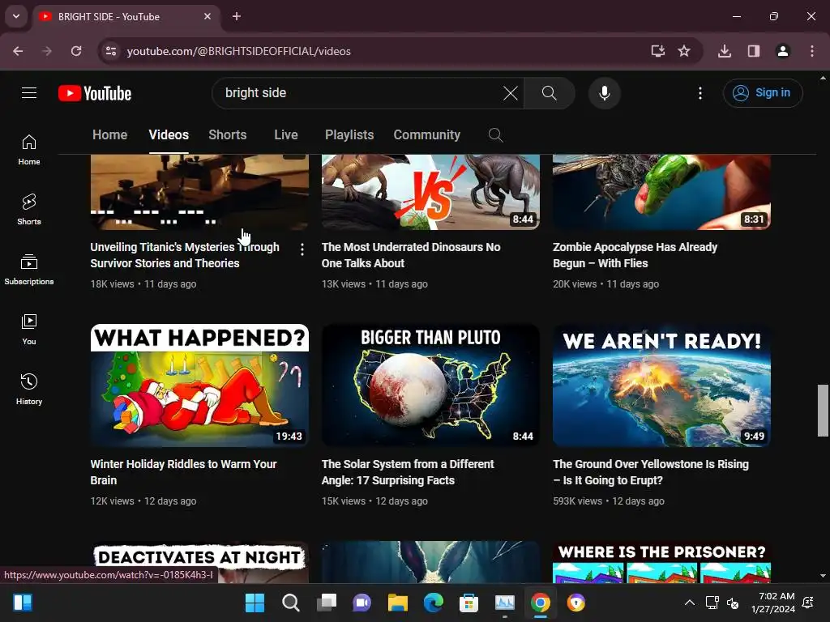The width and height of the screenshot is (830, 622).
Task: Open Chrome profile icon
Action: coord(783,51)
